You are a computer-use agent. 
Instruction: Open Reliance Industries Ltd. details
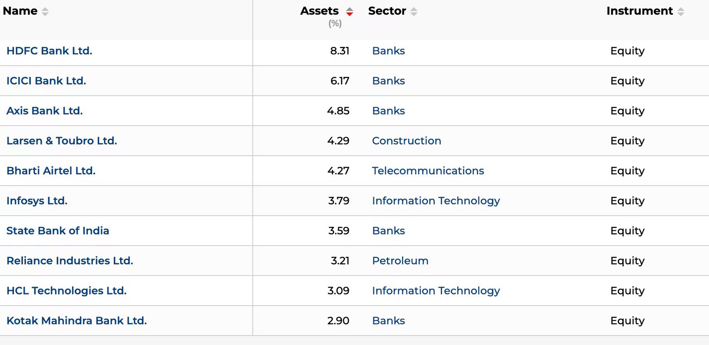[x=70, y=261]
